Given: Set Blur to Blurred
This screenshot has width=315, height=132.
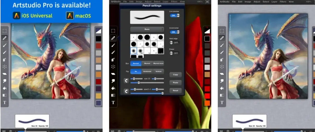Looking at the screenshot, I should (x=147, y=63).
